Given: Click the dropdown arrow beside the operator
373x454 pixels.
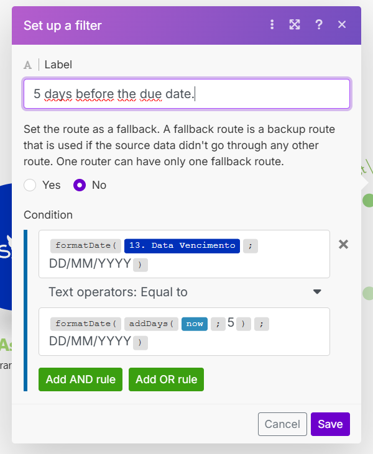Looking at the screenshot, I should click(317, 292).
